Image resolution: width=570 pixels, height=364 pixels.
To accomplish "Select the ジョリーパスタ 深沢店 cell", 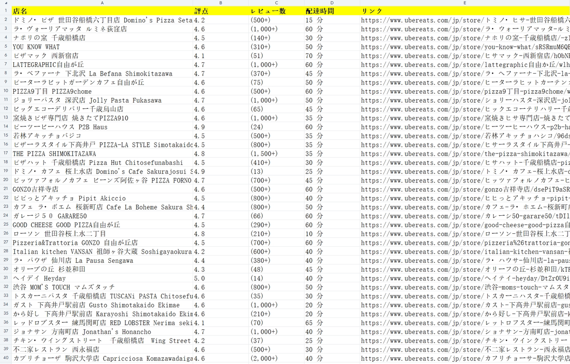I will pyautogui.click(x=102, y=100).
